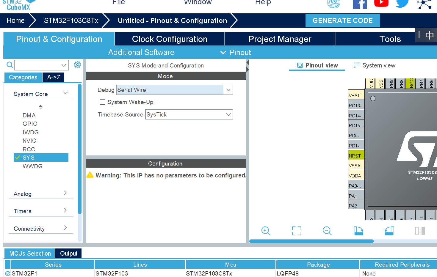Click the STM32CubeMX logo

tap(18, 5)
